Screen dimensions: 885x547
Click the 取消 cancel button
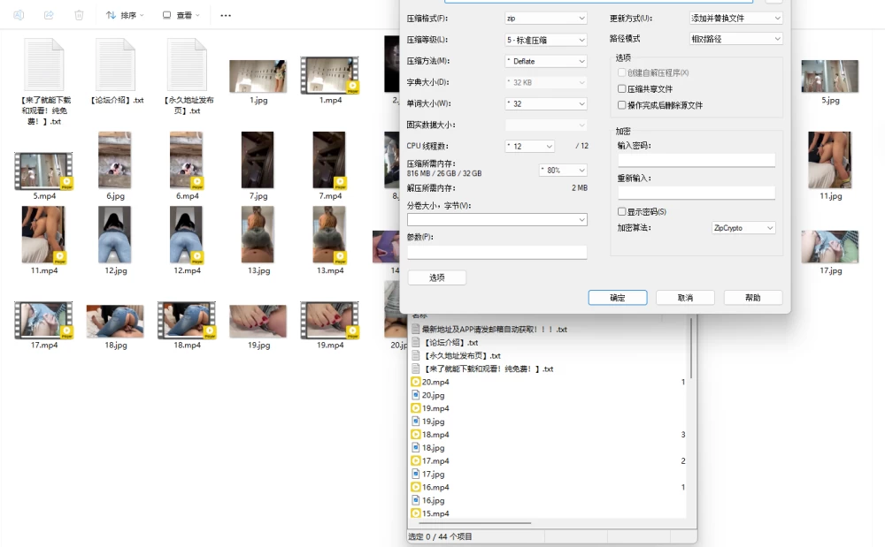tap(685, 298)
